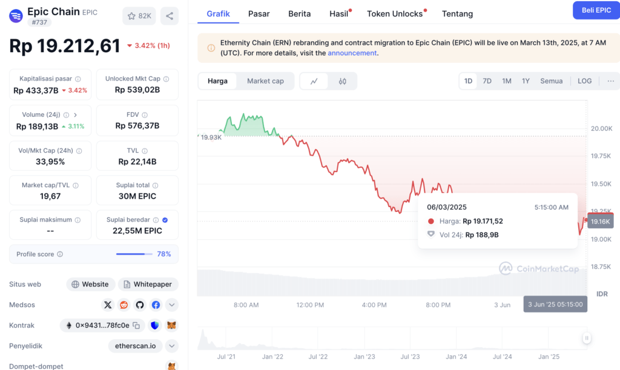The image size is (620, 370).
Task: Set chart range to 1Y
Action: click(526, 81)
